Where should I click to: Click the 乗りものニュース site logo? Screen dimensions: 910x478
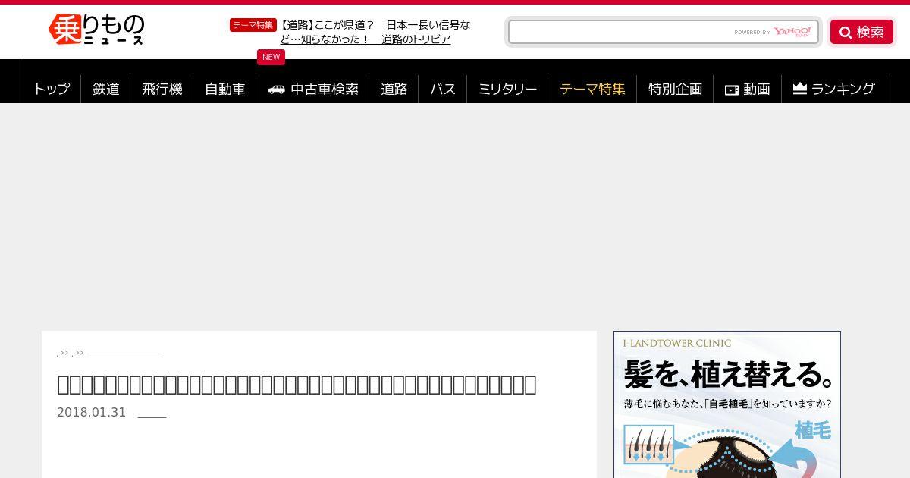(x=96, y=30)
